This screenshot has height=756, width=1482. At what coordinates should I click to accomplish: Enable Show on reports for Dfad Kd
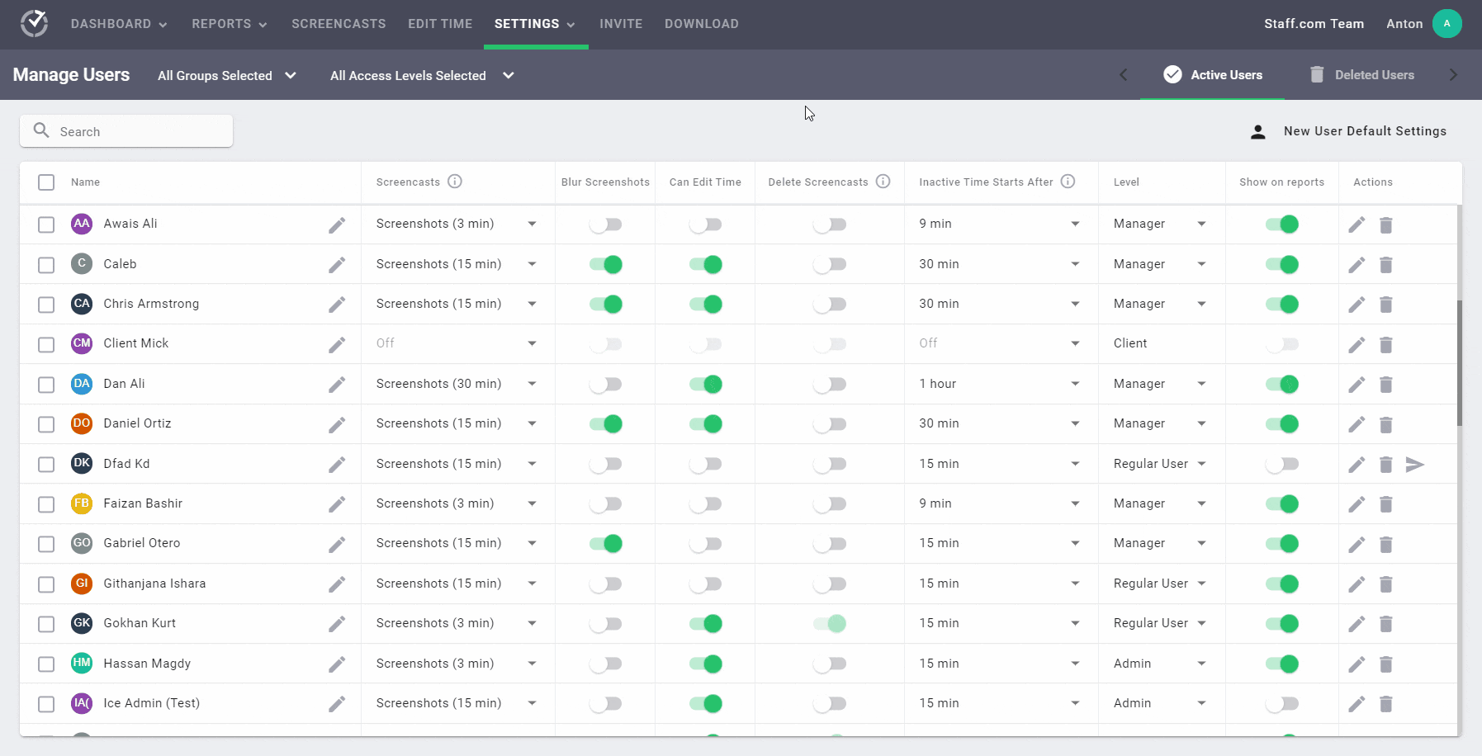pyautogui.click(x=1282, y=465)
